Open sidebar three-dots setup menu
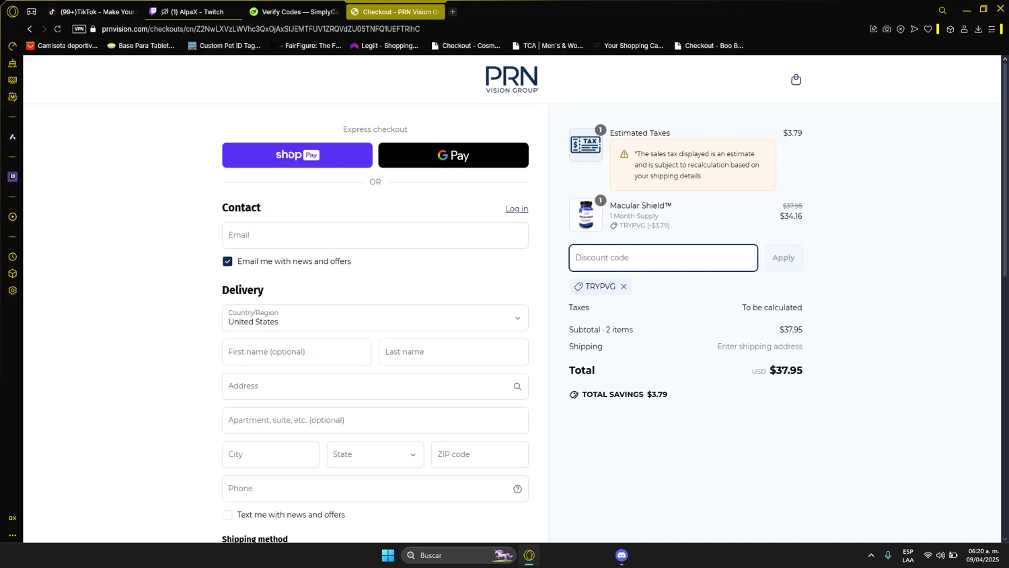Image resolution: width=1009 pixels, height=568 pixels. coord(12,536)
